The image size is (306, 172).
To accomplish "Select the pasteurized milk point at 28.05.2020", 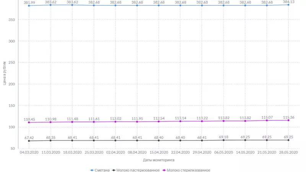I will click(289, 140).
